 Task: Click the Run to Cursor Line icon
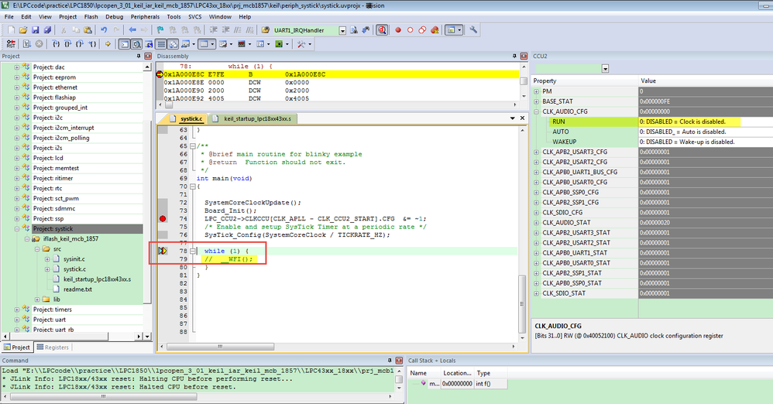coord(92,44)
